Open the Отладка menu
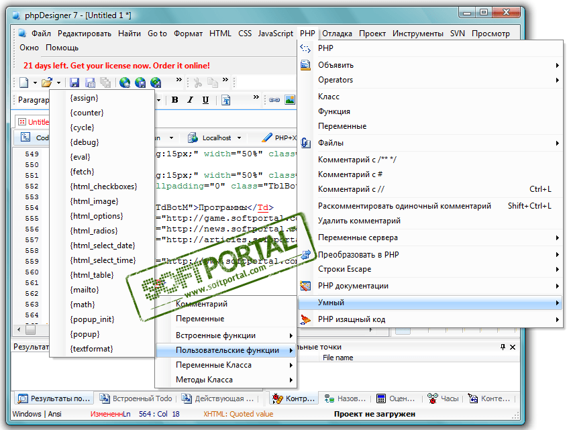Image resolution: width=567 pixels, height=430 pixels. [337, 34]
